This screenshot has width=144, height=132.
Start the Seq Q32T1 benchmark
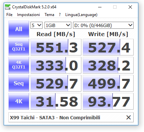coord(19,47)
